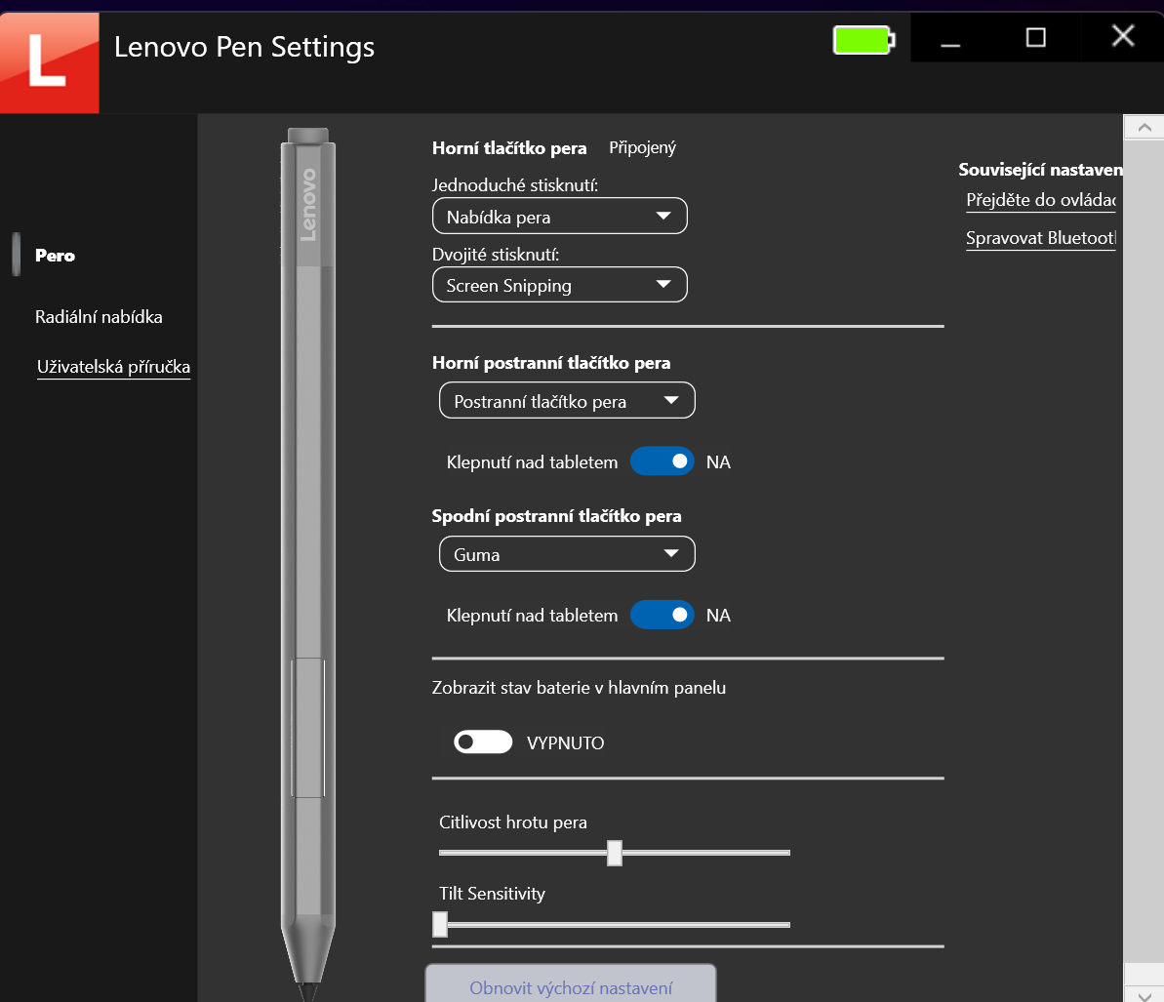Click the green battery status icon
1164x1002 pixels.
click(x=863, y=40)
